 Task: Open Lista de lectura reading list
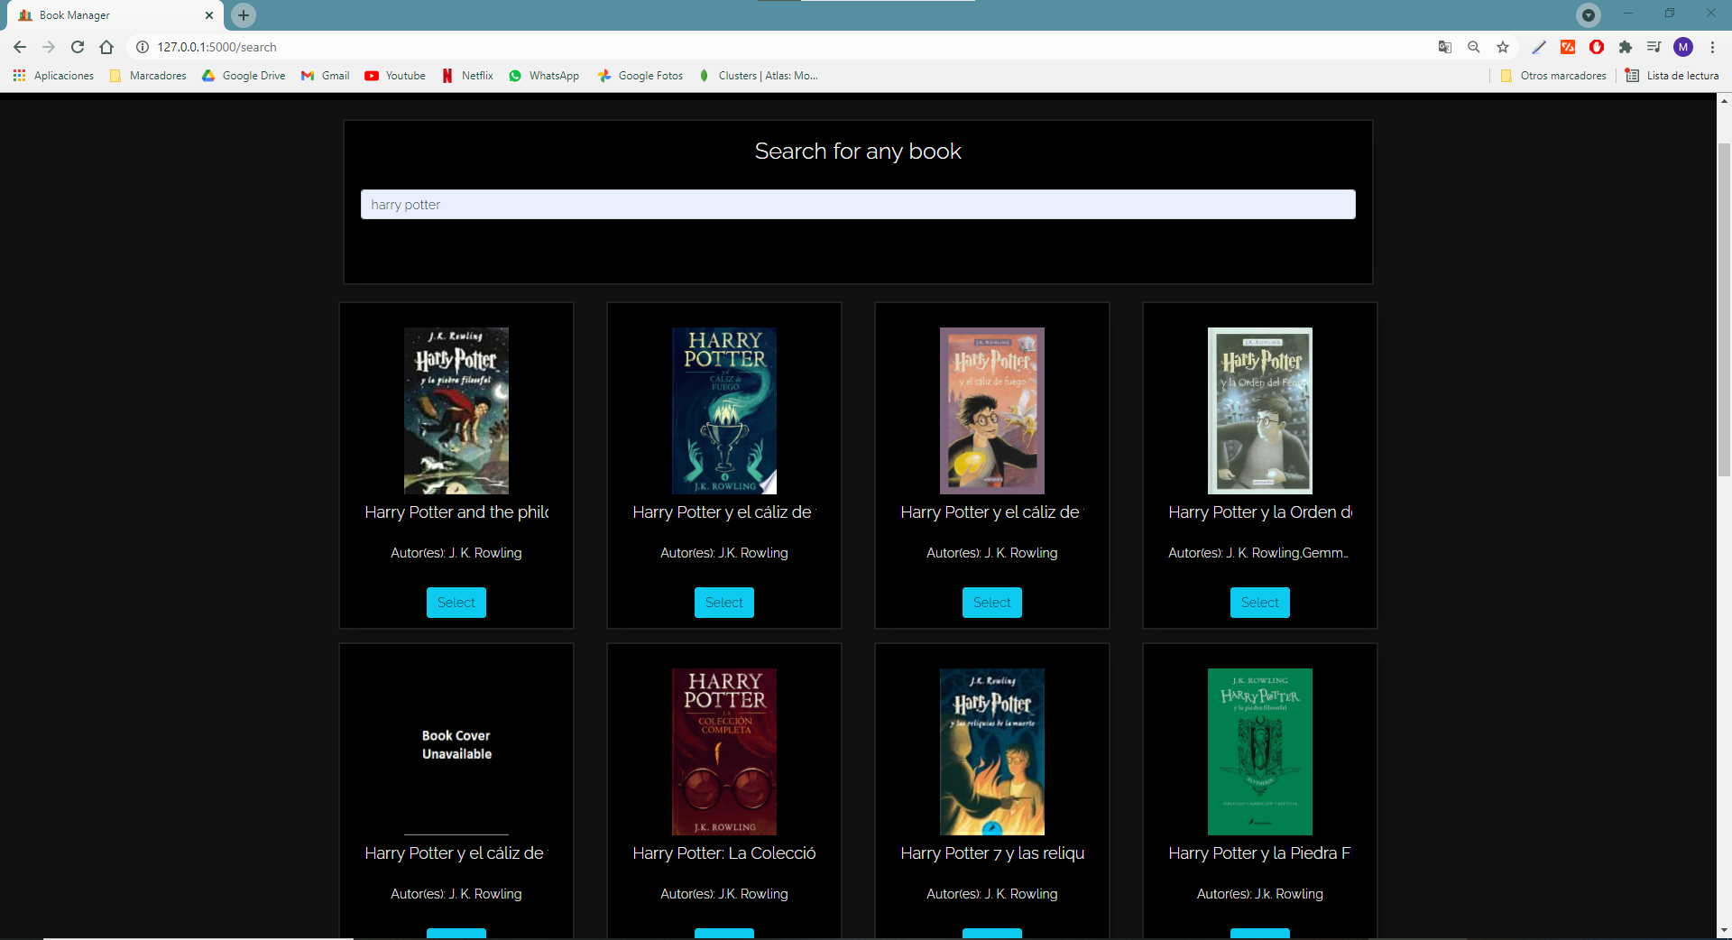pyautogui.click(x=1672, y=76)
